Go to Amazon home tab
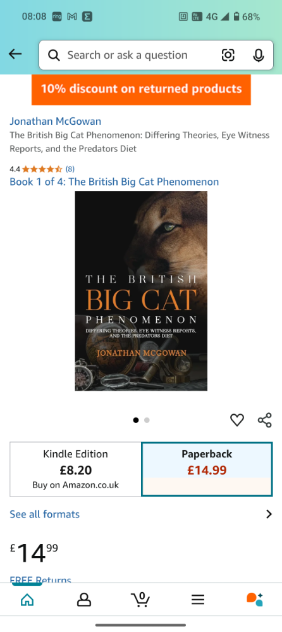282x632 pixels. coord(27,600)
